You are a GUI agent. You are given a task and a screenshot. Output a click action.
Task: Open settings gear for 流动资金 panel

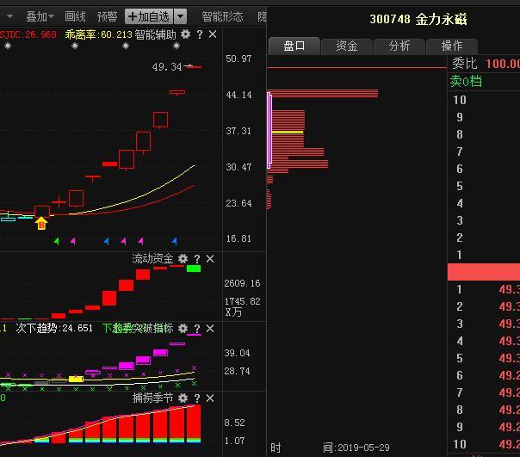click(183, 258)
